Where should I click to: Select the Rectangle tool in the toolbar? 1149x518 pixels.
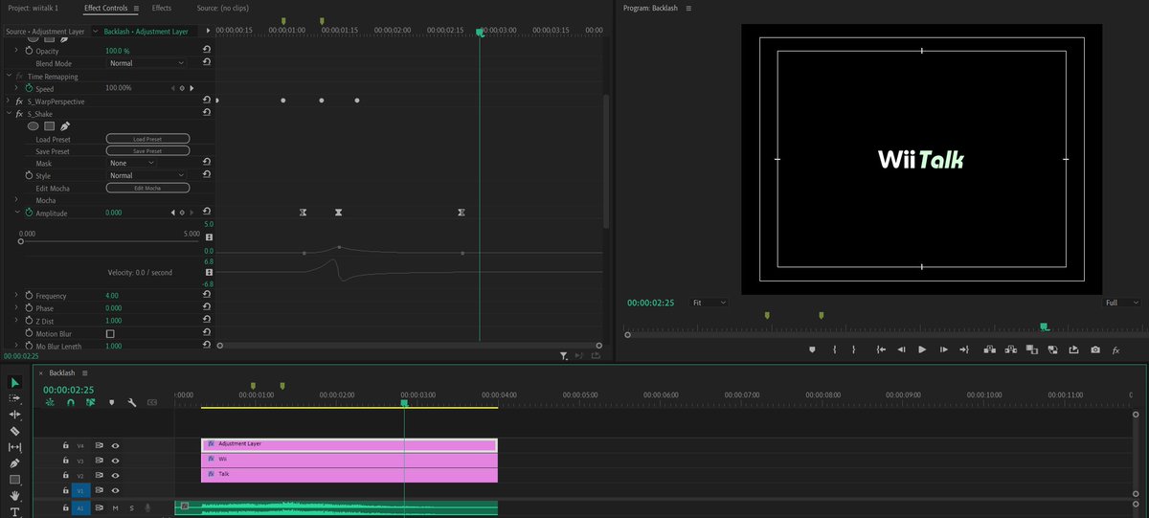(14, 480)
